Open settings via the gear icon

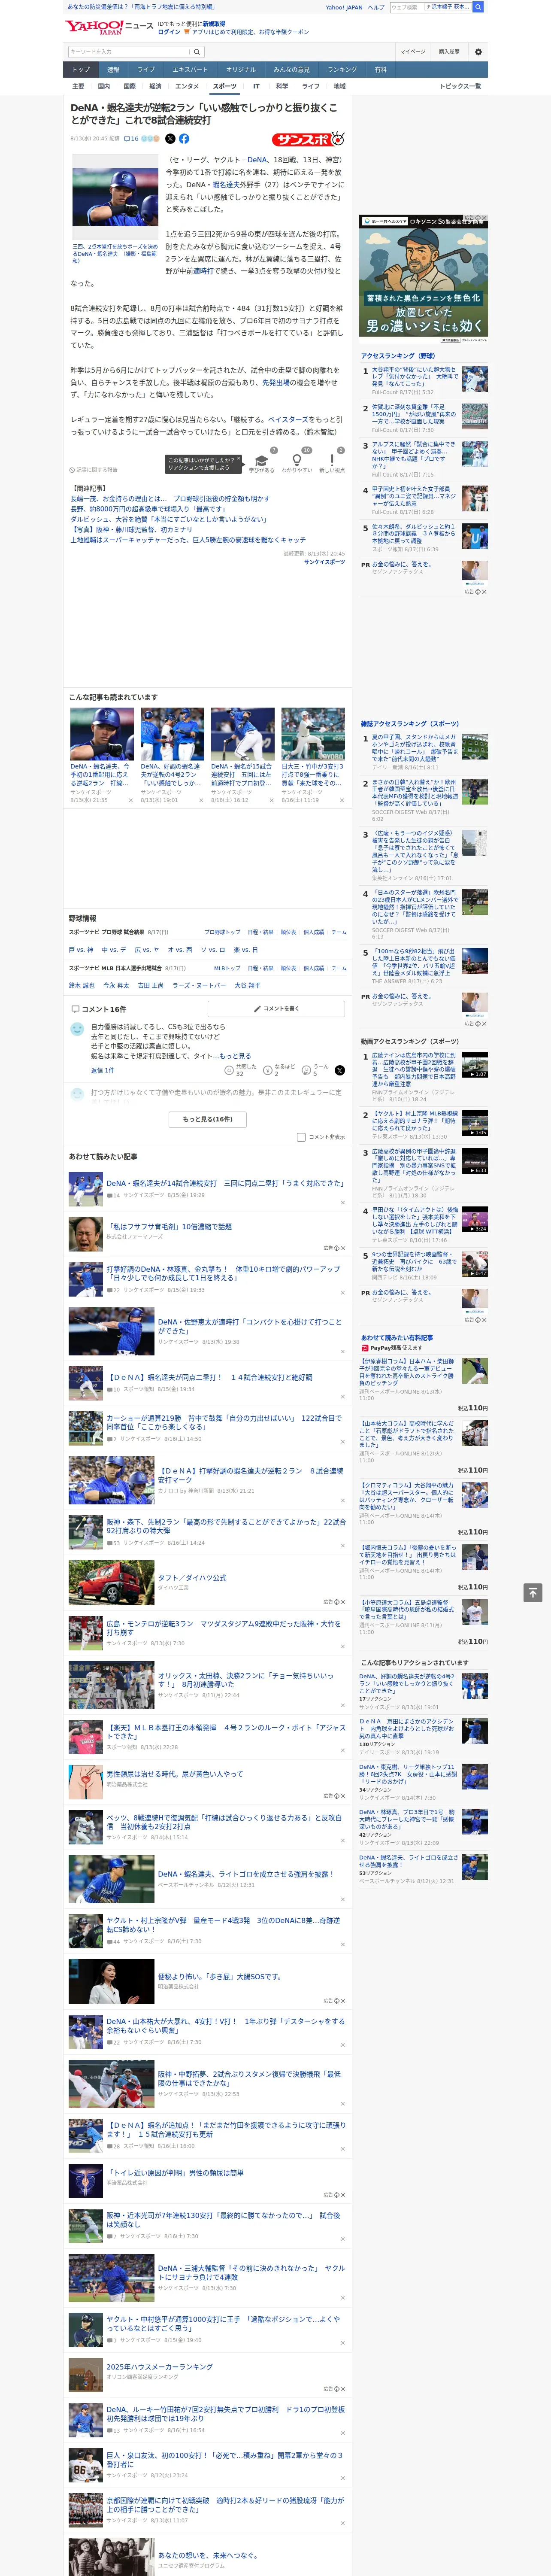pos(478,51)
